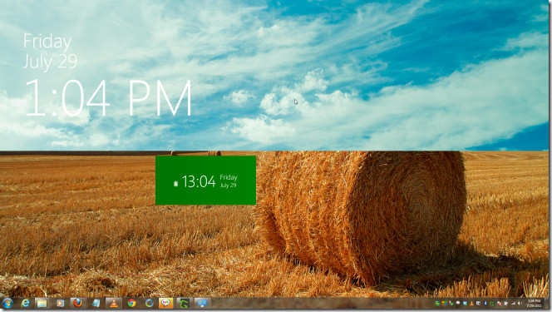Open the network signal tray icon

pyautogui.click(x=513, y=303)
